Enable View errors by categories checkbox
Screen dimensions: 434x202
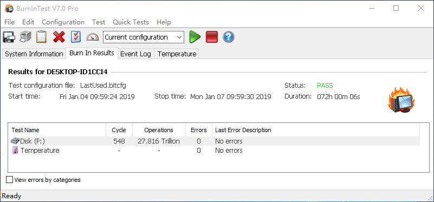[10, 180]
